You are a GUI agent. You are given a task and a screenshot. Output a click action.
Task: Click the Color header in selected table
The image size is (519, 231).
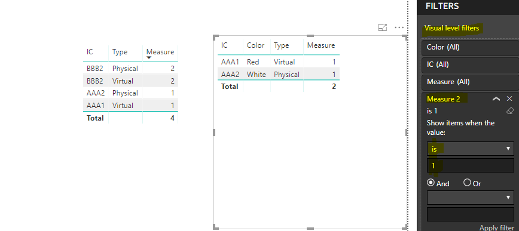coord(255,45)
